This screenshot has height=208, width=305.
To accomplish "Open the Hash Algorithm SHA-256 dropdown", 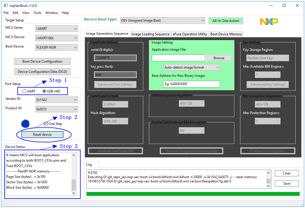I will 115,121.
